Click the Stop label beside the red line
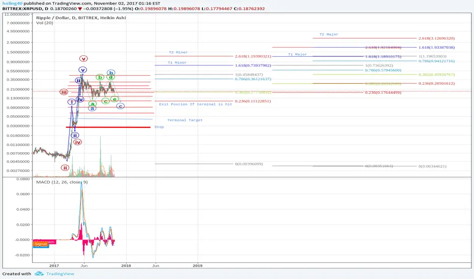This screenshot has height=279, width=474. [x=159, y=127]
